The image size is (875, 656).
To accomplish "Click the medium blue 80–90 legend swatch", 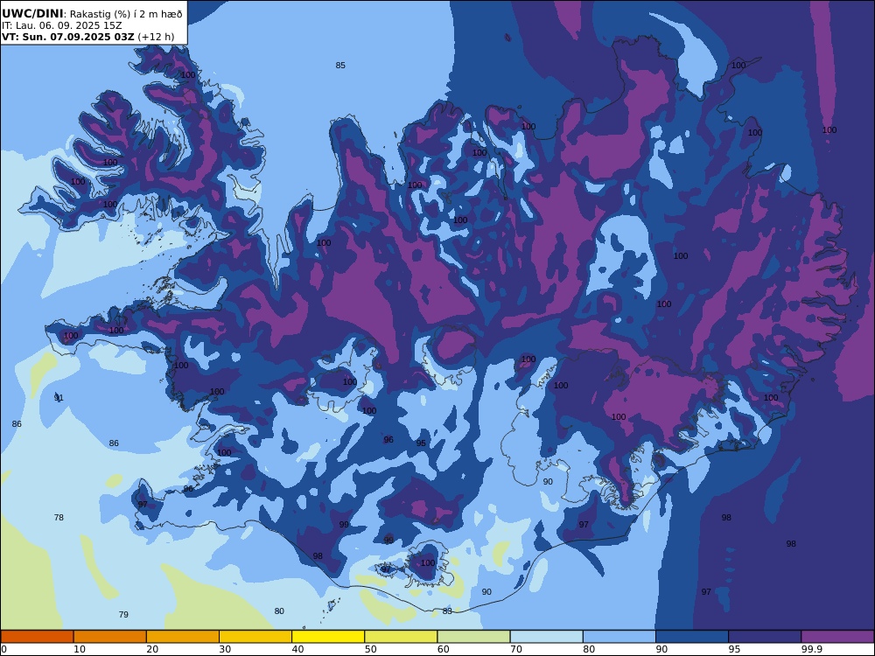I will pos(619,637).
